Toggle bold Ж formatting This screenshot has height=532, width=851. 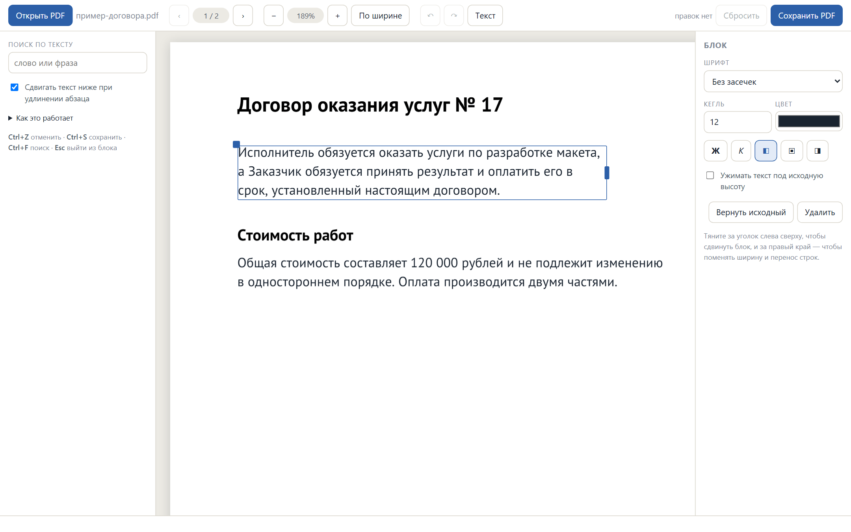(x=715, y=151)
